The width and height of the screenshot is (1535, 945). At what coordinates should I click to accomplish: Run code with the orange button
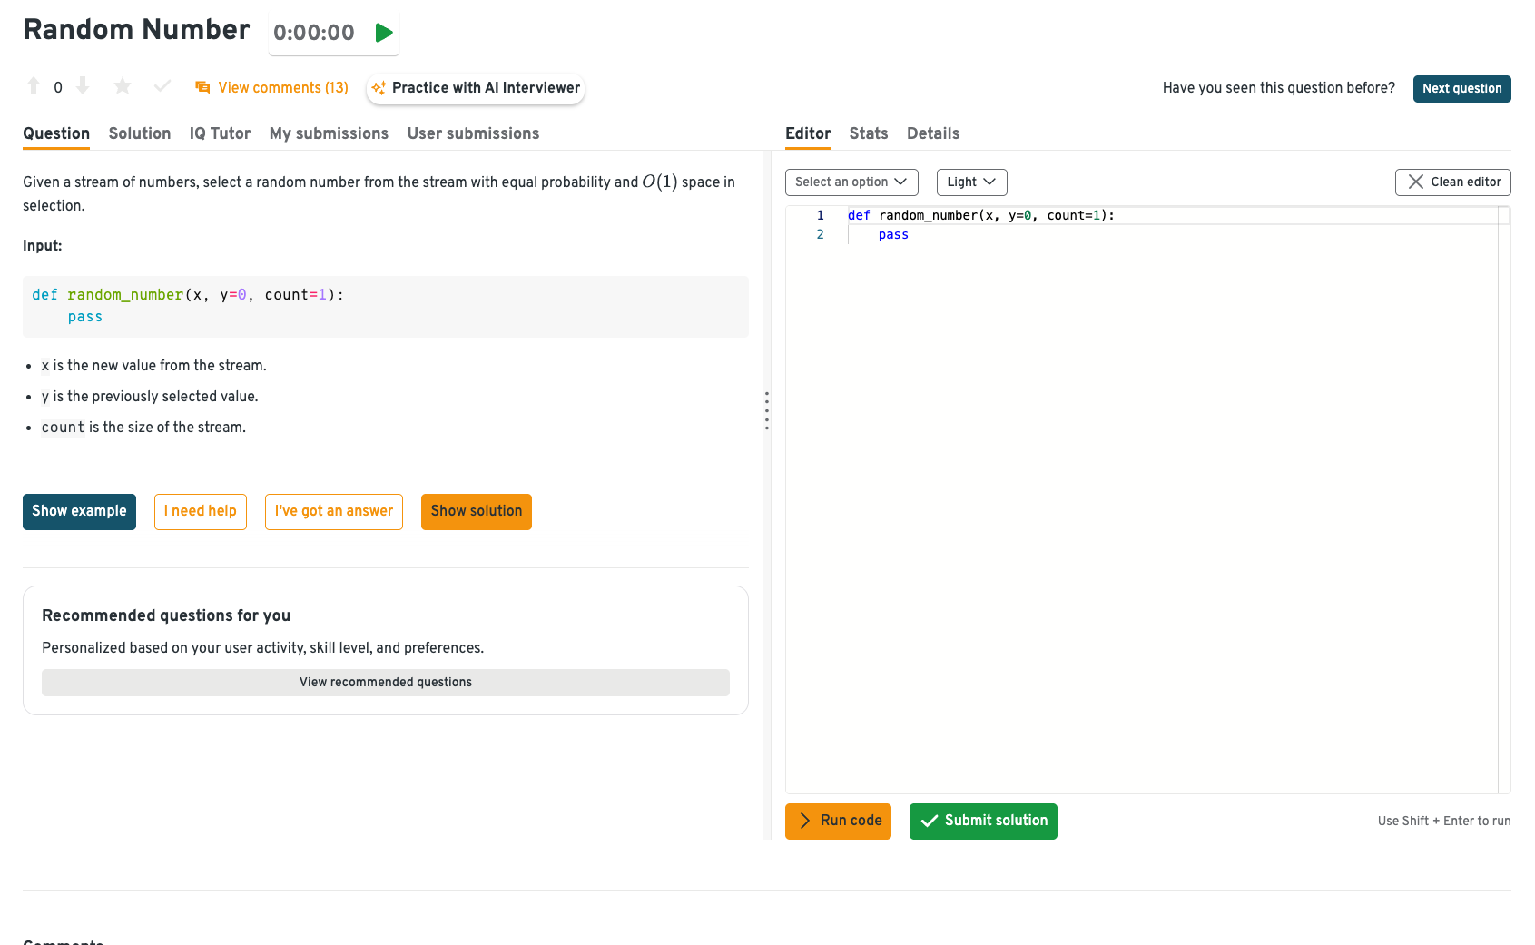838,821
